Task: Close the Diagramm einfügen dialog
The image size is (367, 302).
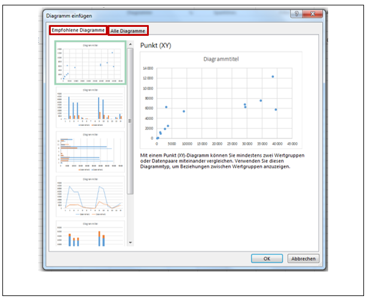Action: [314, 14]
